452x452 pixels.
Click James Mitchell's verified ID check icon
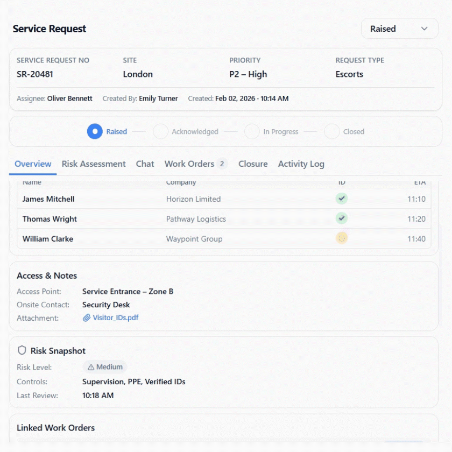point(342,199)
